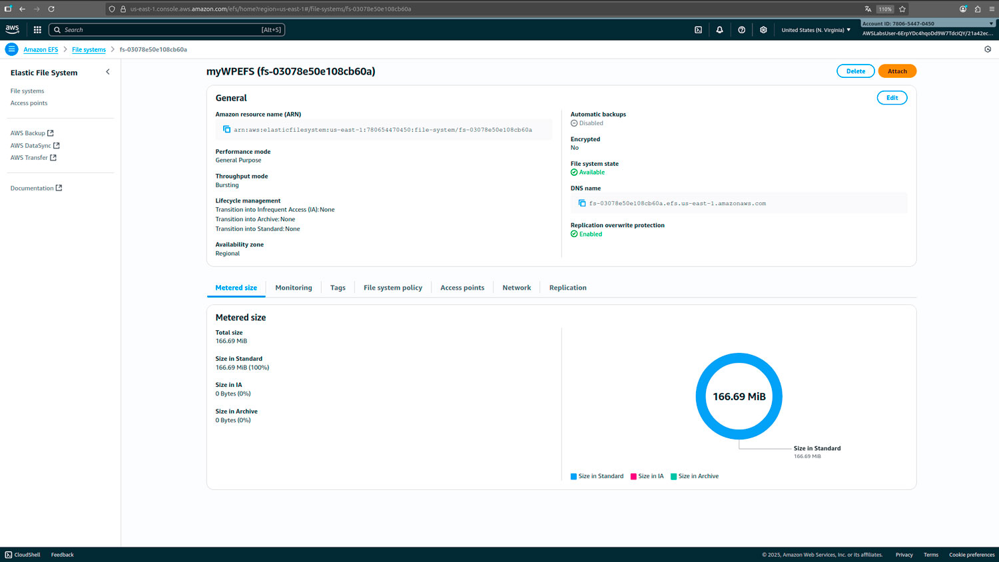Copy the DNS name with copy icon

tap(581, 203)
